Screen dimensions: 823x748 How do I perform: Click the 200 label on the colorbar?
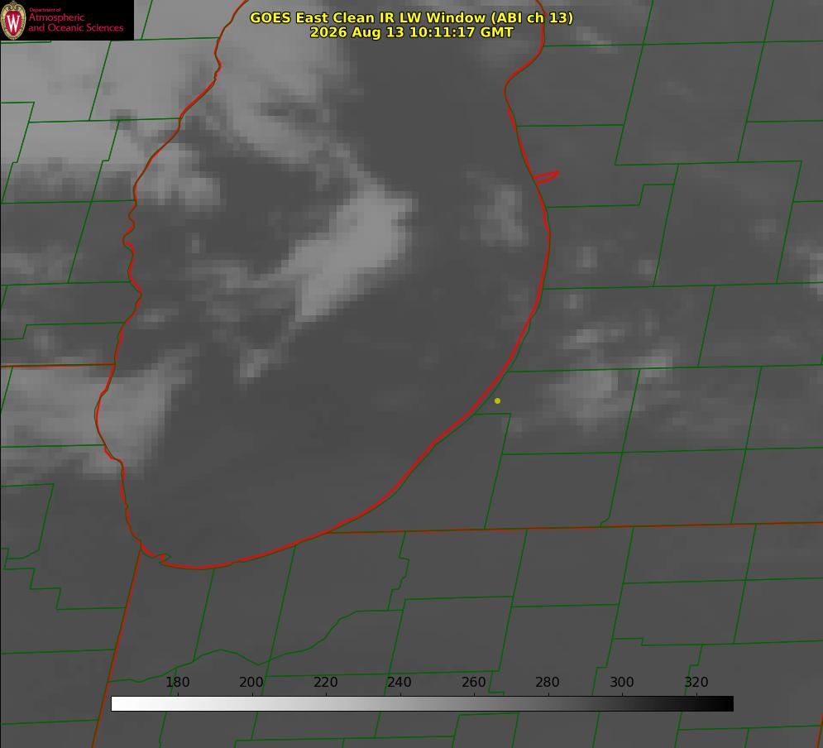pos(251,682)
